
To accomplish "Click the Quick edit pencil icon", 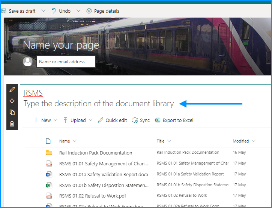I will click(101, 120).
